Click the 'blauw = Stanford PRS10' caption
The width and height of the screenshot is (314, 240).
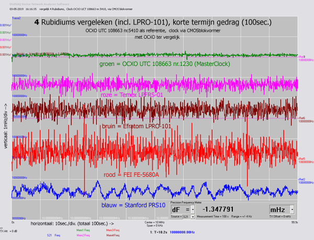click(x=133, y=205)
